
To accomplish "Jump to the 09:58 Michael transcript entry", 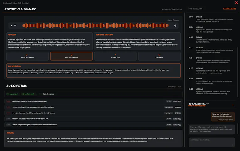I will (211, 29).
